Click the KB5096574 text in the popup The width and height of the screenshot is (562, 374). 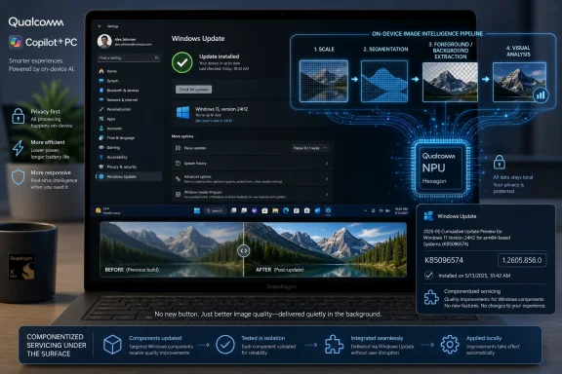coord(444,260)
